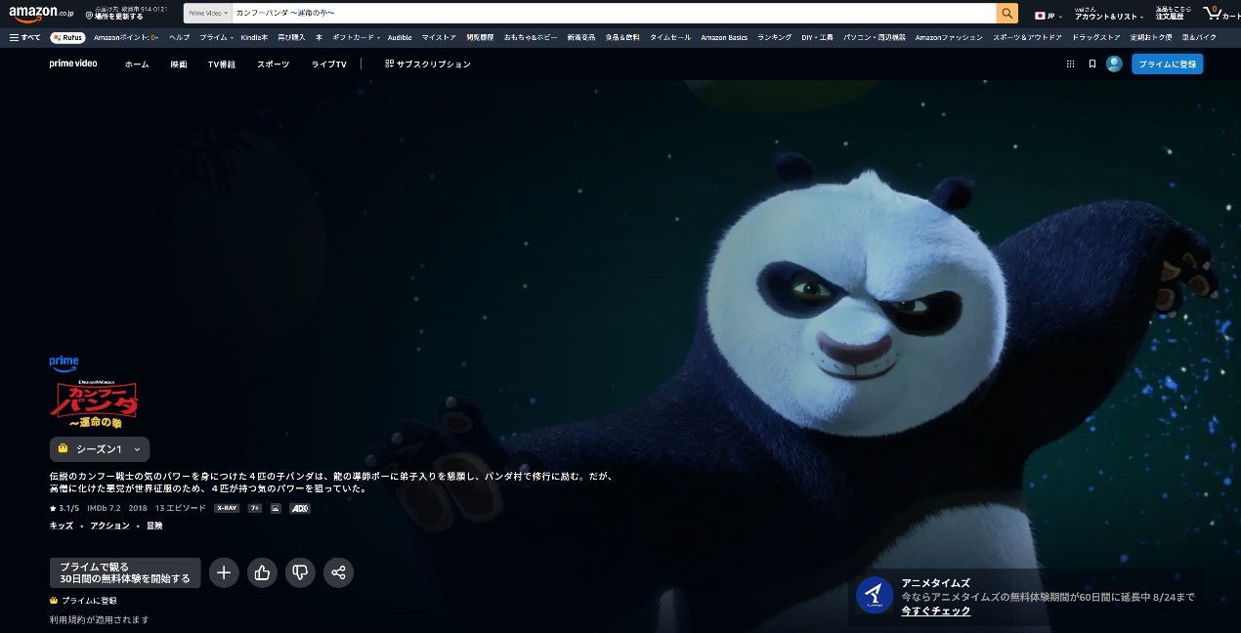Click the thumbs down dislike icon
The height and width of the screenshot is (633, 1241).
click(300, 572)
